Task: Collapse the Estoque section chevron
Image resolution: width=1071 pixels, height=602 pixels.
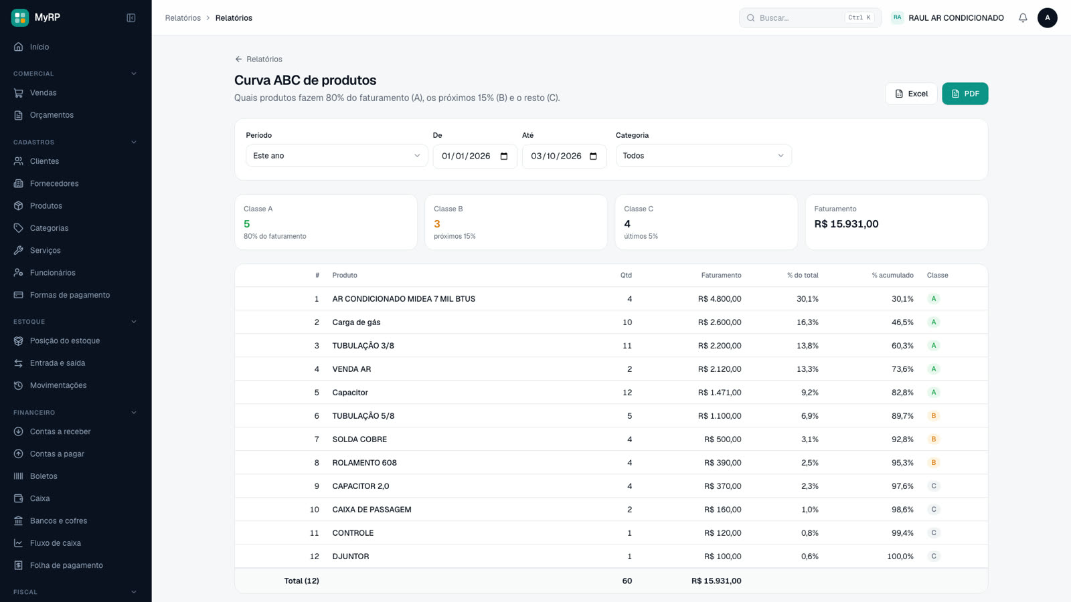Action: 133,322
